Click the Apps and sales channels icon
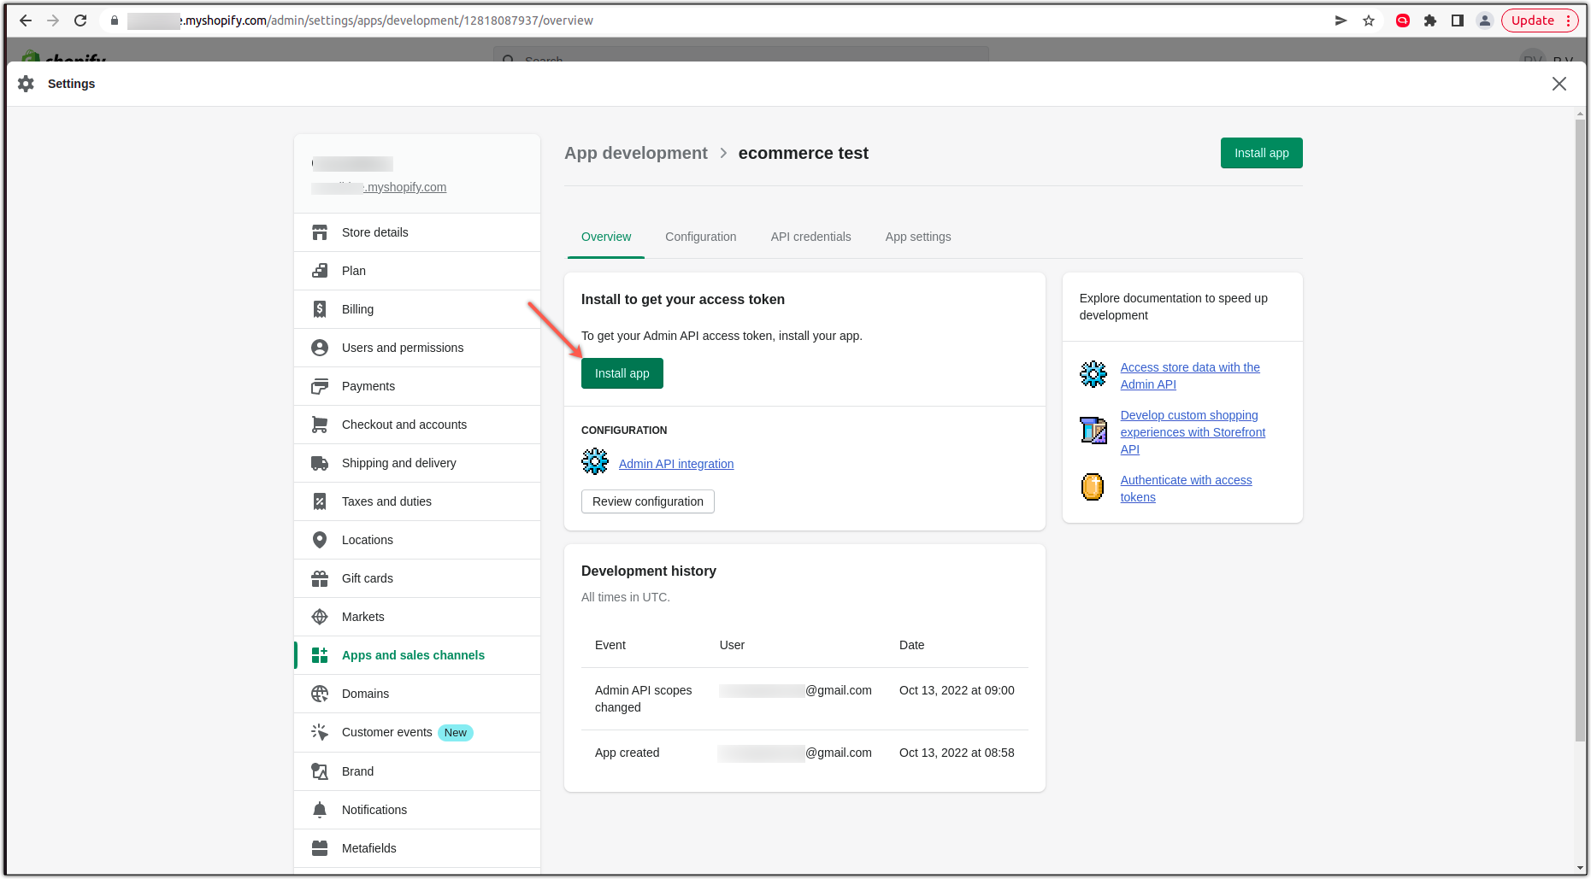 [x=320, y=655]
